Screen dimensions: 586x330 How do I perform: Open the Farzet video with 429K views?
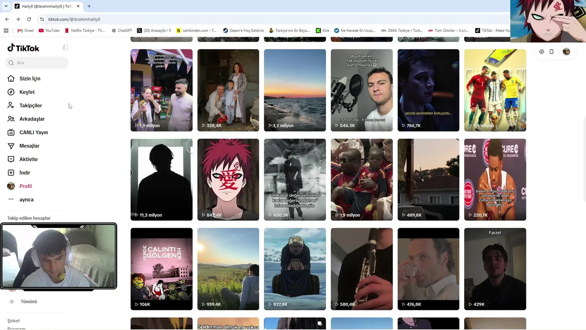tap(495, 269)
